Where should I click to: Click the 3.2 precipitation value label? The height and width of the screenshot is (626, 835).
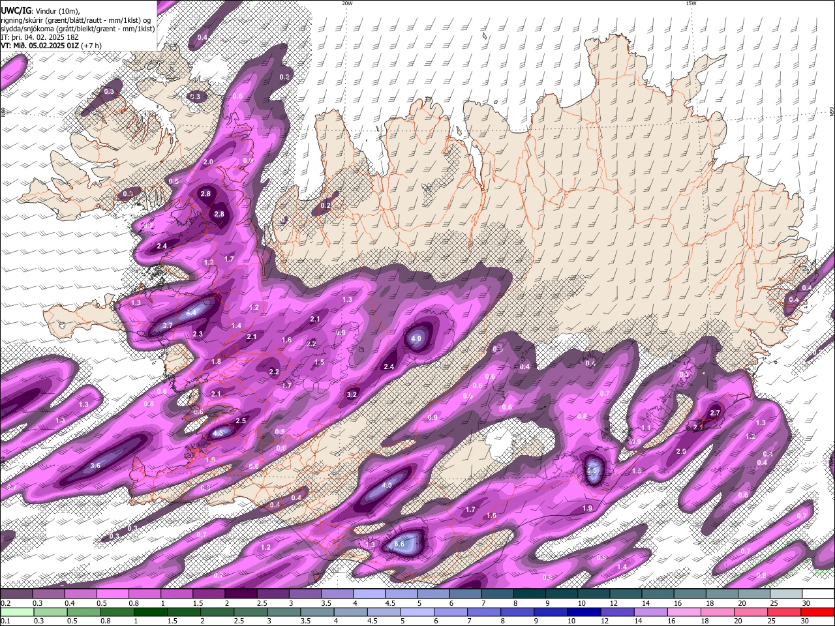click(x=352, y=395)
